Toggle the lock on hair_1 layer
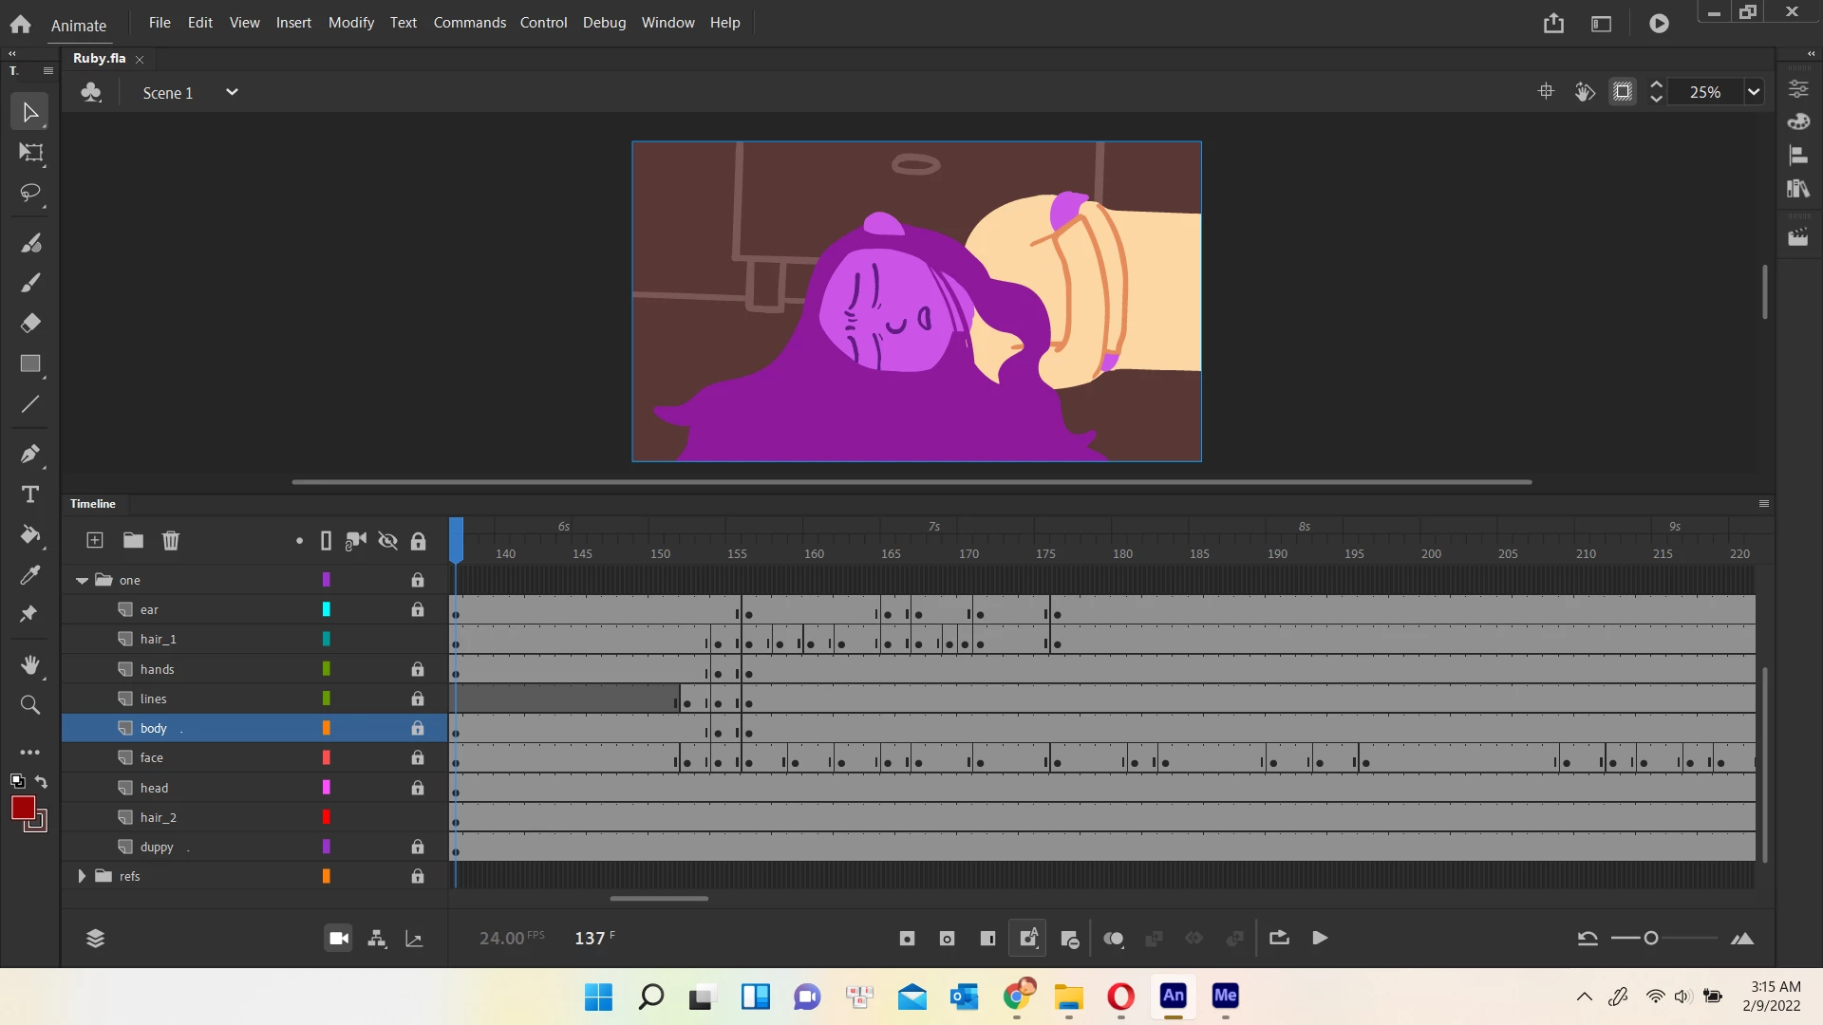The image size is (1823, 1025). (x=417, y=640)
